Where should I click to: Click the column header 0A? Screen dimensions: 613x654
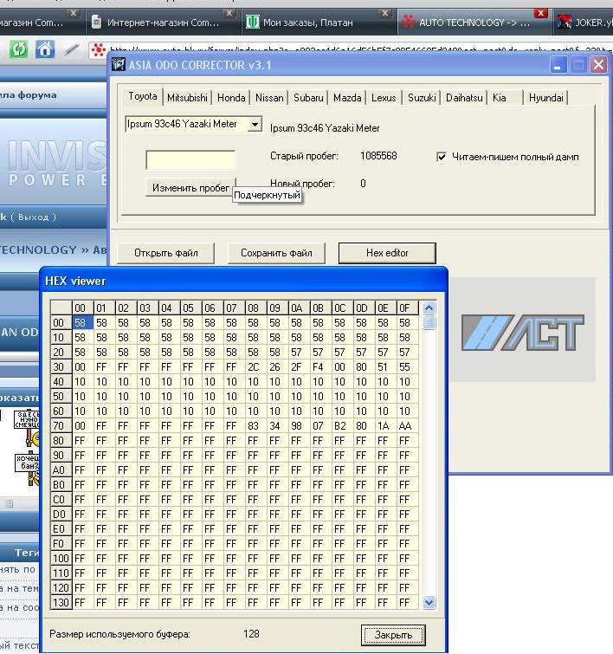tap(299, 308)
